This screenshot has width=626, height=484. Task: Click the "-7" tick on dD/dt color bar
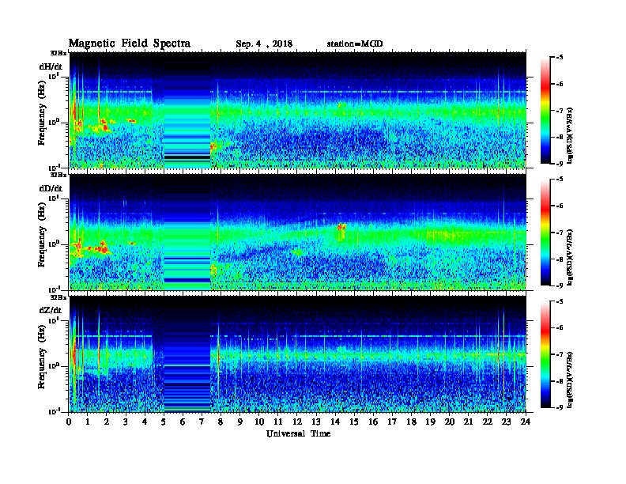pos(559,233)
